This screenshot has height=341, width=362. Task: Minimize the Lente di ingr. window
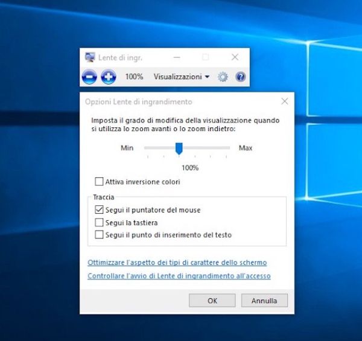point(177,57)
